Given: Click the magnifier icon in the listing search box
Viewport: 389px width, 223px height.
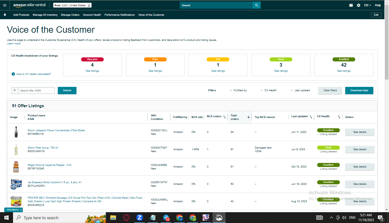Looking at the screenshot, I should coord(15,90).
